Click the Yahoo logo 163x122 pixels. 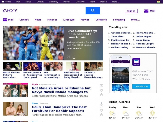10,11
